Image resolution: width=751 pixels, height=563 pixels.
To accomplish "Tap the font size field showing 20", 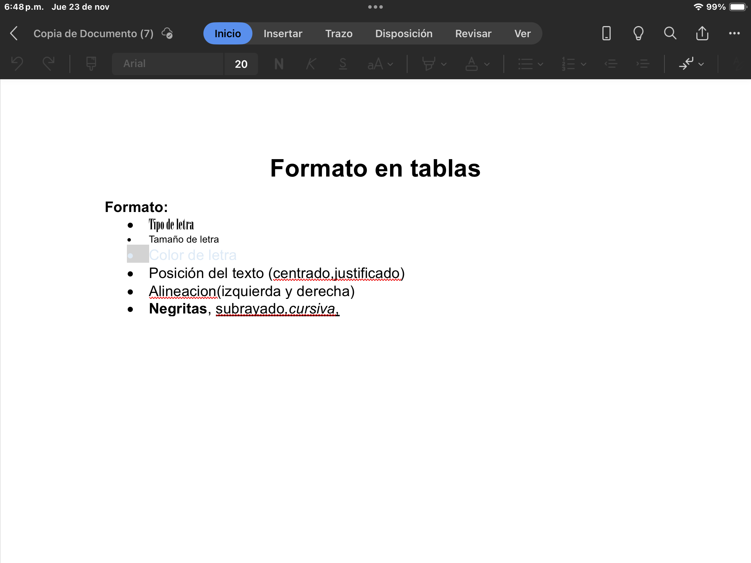I will [x=241, y=64].
